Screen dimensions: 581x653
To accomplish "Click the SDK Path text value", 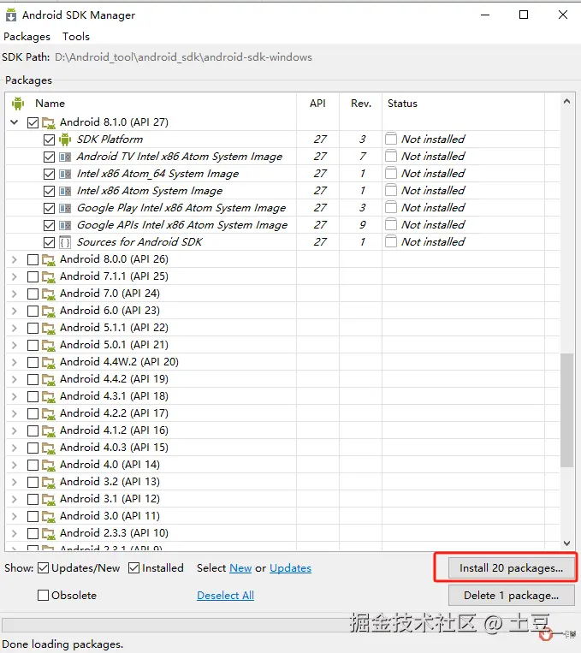I will coord(183,57).
